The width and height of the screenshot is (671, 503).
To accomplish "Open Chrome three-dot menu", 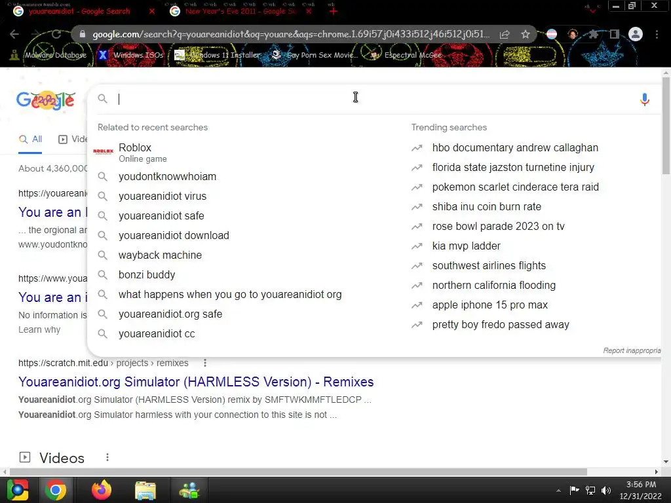I will 657,34.
